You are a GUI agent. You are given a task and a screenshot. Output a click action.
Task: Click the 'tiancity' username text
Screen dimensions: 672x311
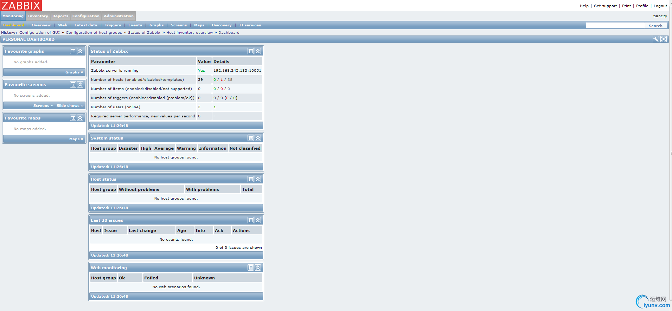pyautogui.click(x=660, y=16)
